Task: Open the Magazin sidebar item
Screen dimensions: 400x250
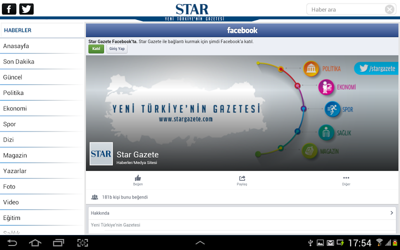Action: 42,155
